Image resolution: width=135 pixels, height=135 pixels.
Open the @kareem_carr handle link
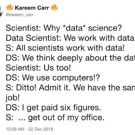pyautogui.click(x=20, y=15)
